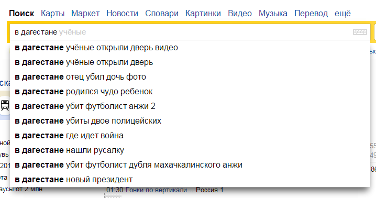Select suggestion 'убит футболист дубля махачкалинского анжи'
The image size is (376, 198).
point(190,165)
